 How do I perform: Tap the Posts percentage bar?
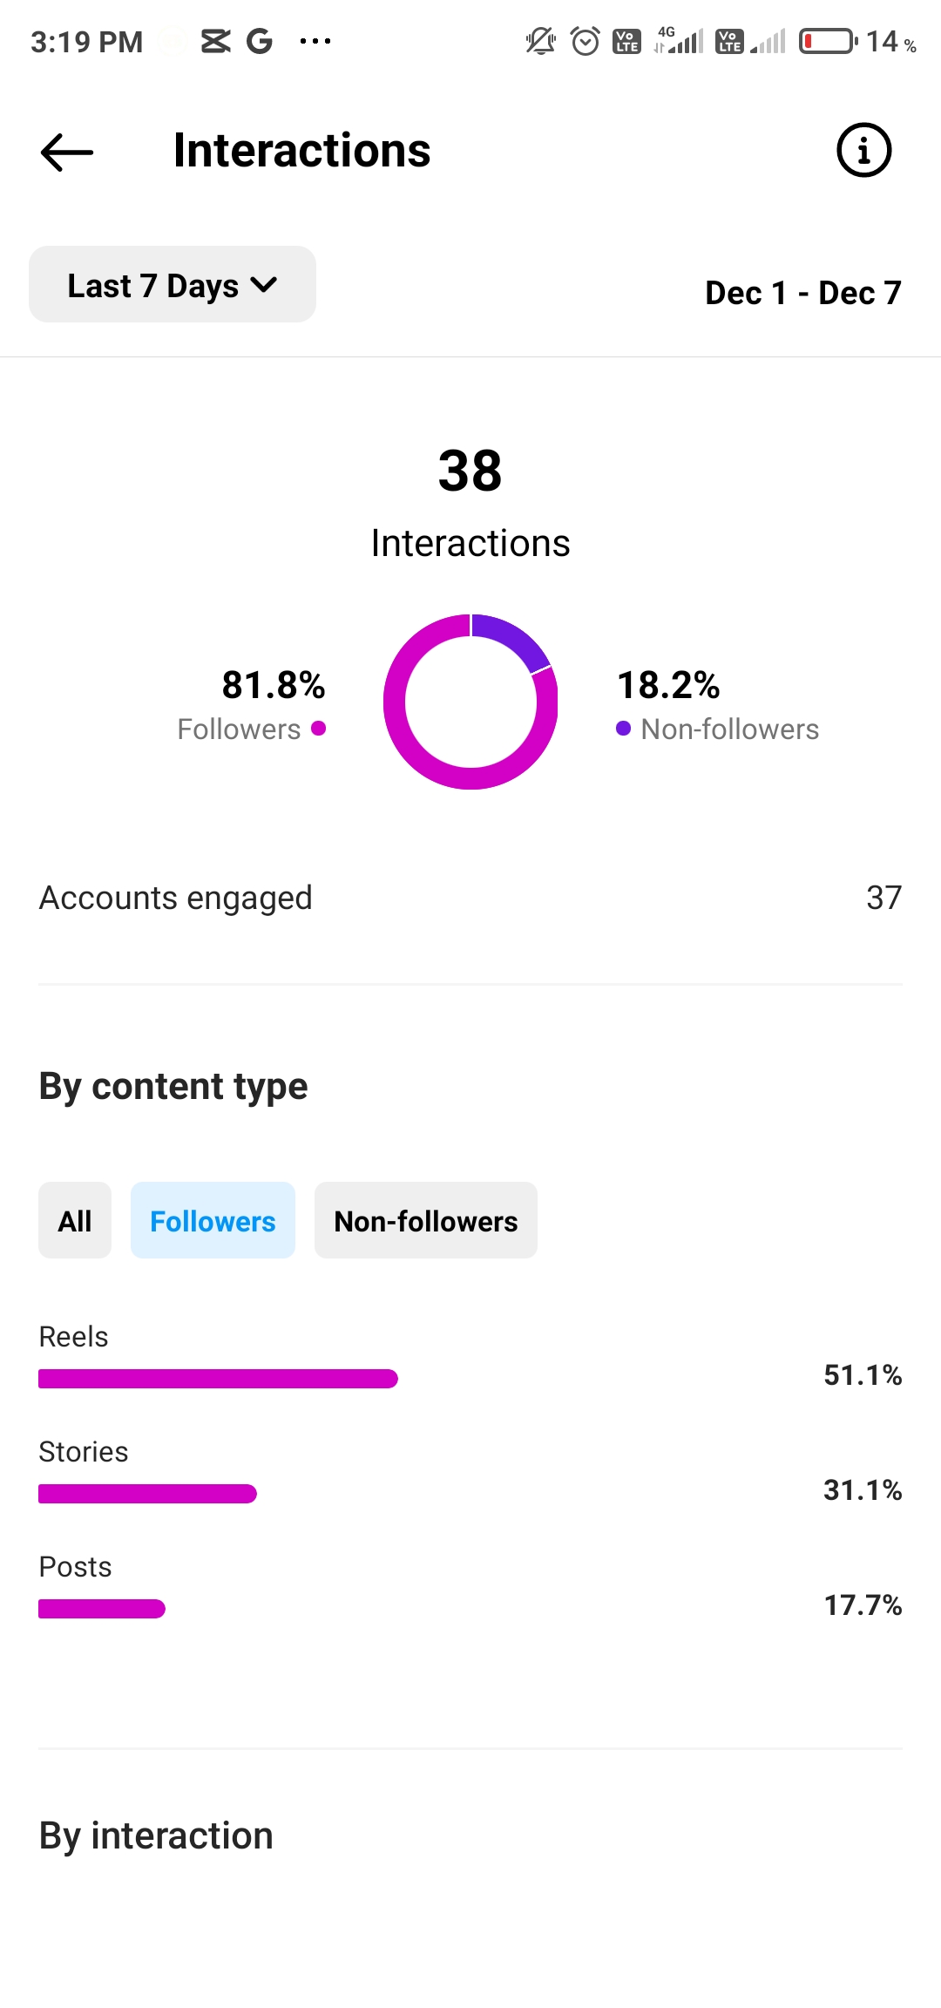point(102,1609)
